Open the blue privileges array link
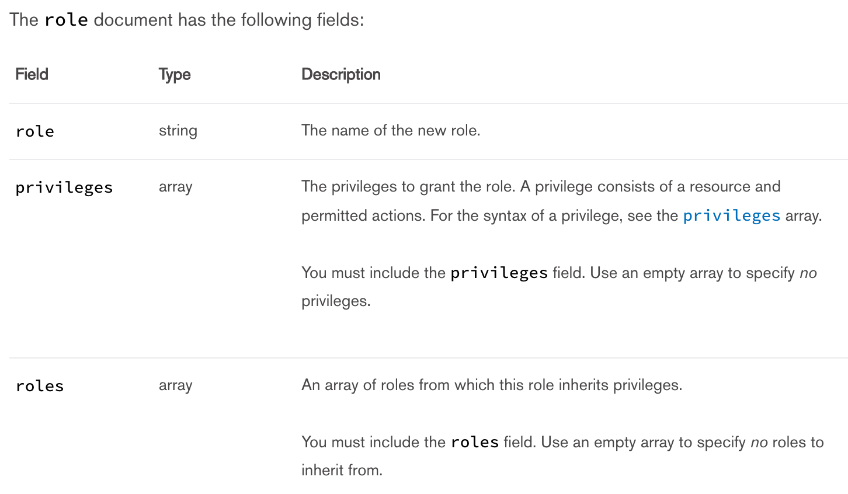Screen dimensions: 848x494 pyautogui.click(x=731, y=216)
